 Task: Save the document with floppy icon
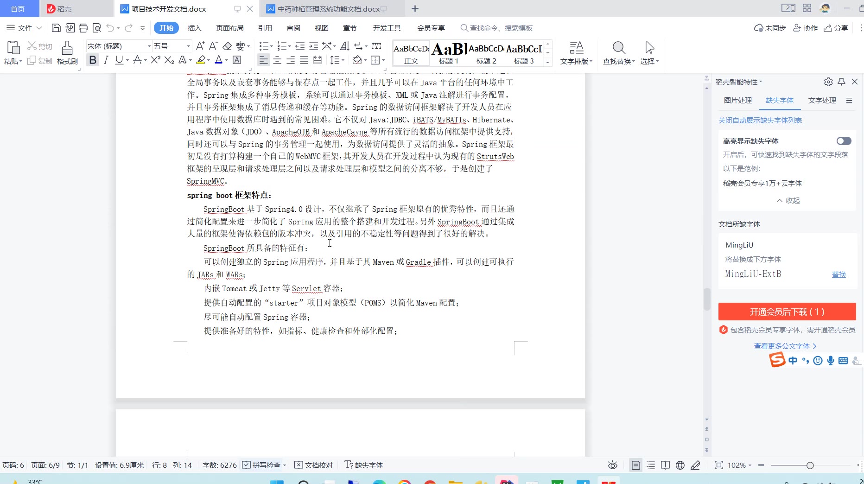tap(56, 28)
